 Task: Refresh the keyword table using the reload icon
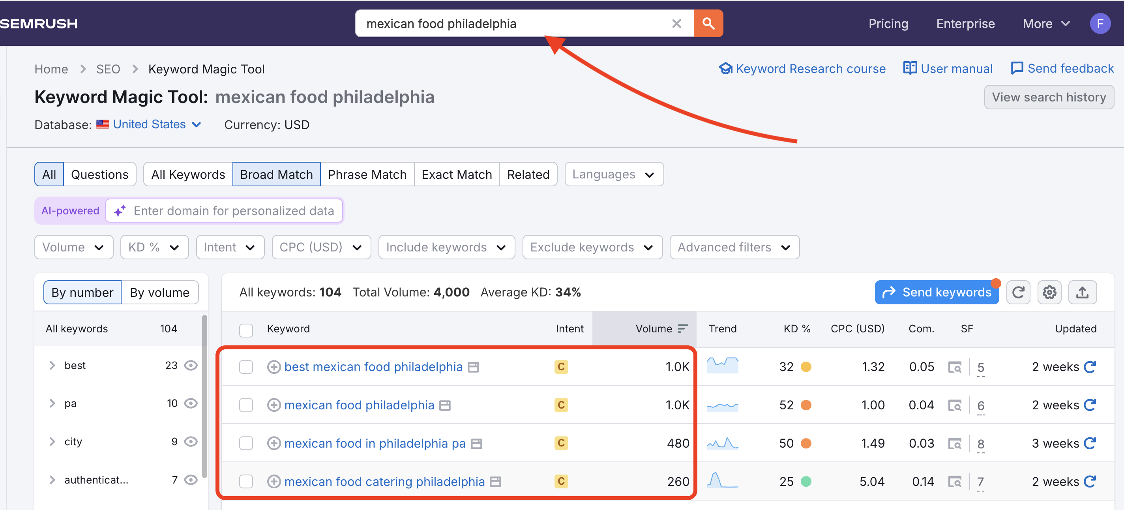1018,292
